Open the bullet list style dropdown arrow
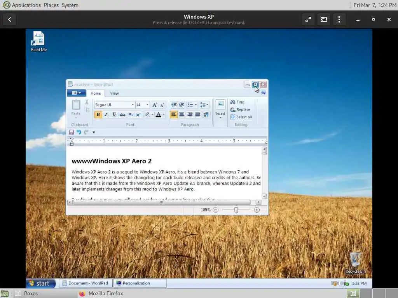The height and width of the screenshot is (298, 398). click(196, 105)
